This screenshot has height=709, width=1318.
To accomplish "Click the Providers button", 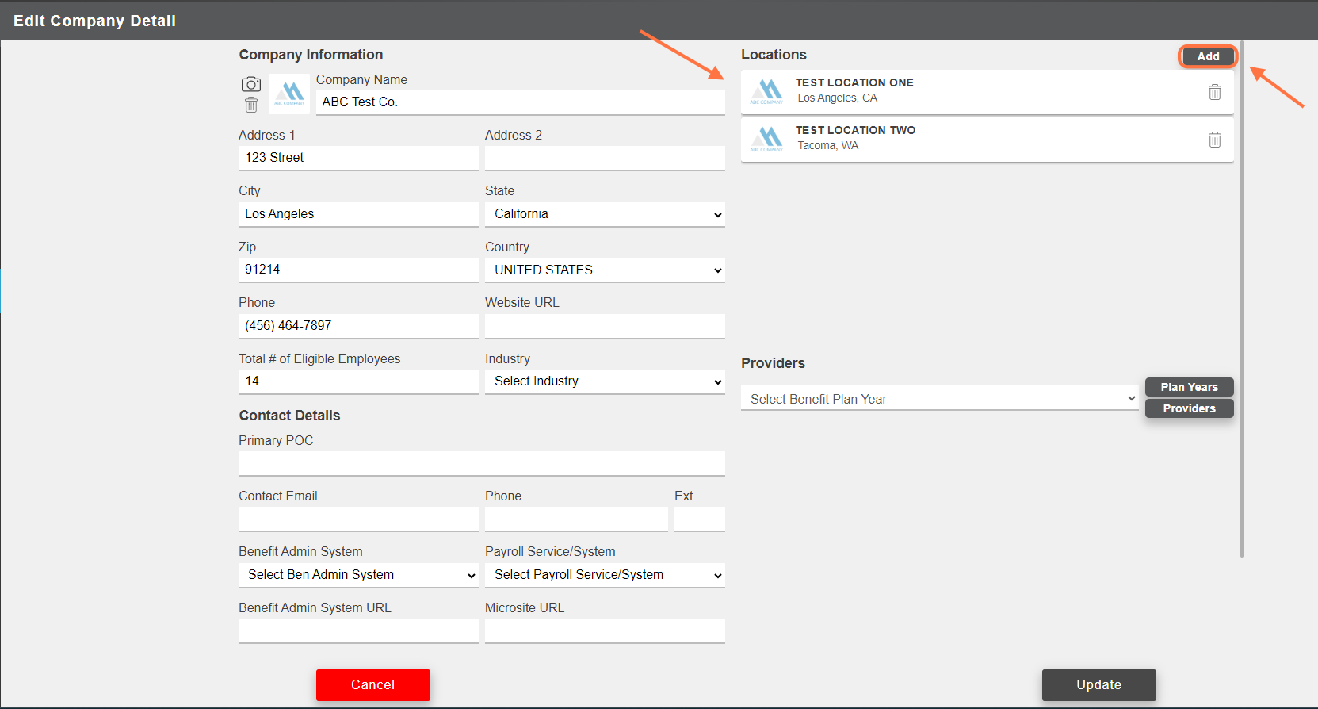I will pos(1189,408).
